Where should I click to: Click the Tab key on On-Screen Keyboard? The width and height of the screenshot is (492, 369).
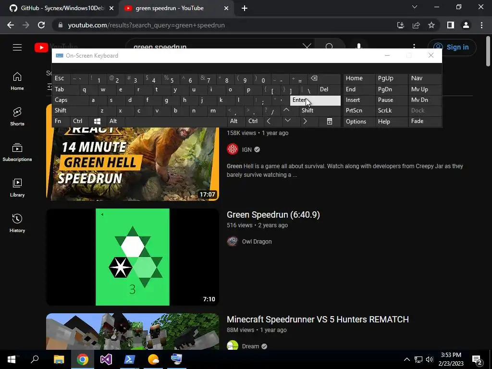coord(65,89)
